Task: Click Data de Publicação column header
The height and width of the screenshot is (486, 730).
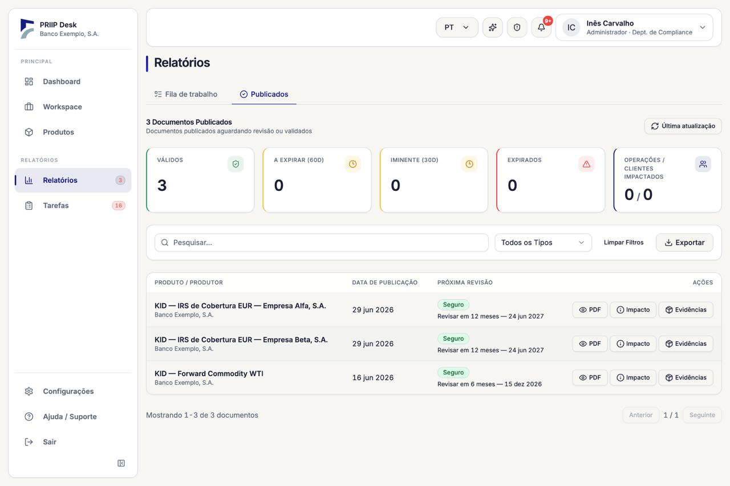Action: tap(385, 283)
